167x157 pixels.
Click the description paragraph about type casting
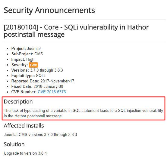83,113
